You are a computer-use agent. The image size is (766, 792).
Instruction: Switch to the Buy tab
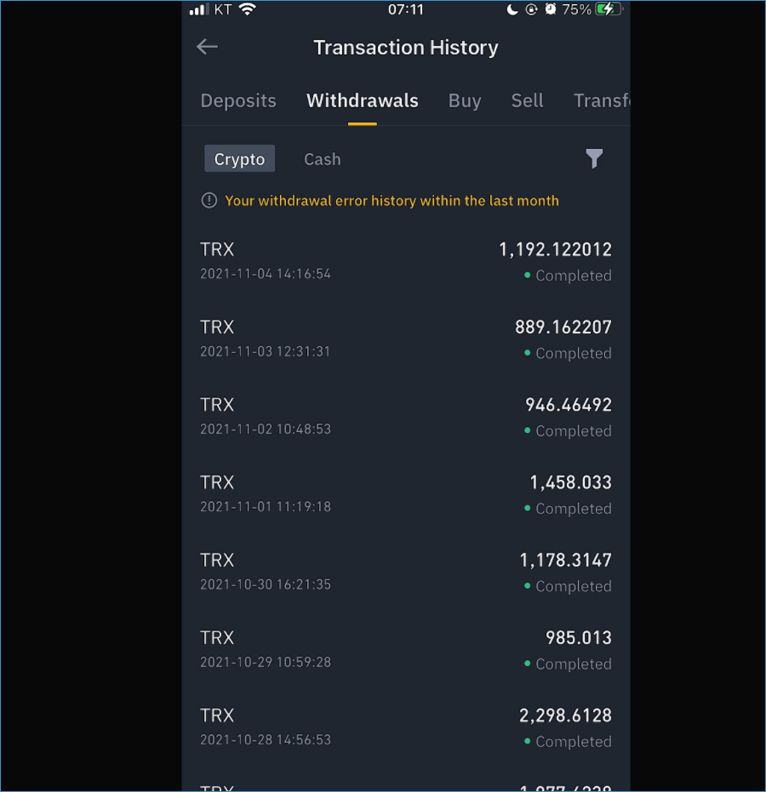[x=465, y=100]
